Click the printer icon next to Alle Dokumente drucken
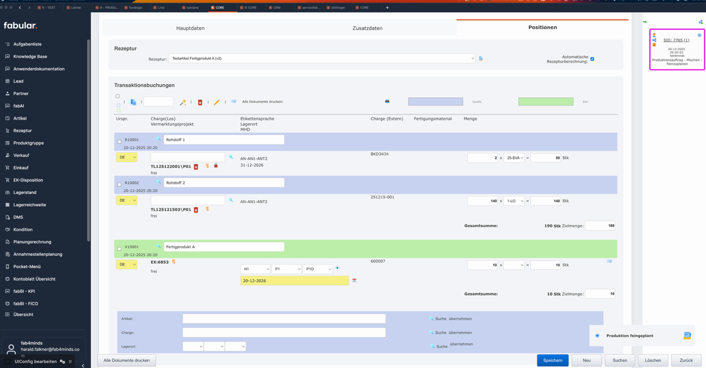The image size is (706, 368). (x=387, y=102)
